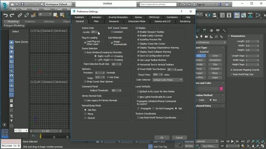Select the Propagate radio option

pyautogui.click(x=138, y=108)
